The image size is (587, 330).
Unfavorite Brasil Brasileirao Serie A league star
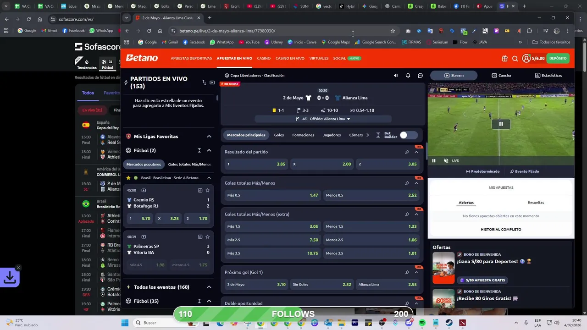point(128,178)
